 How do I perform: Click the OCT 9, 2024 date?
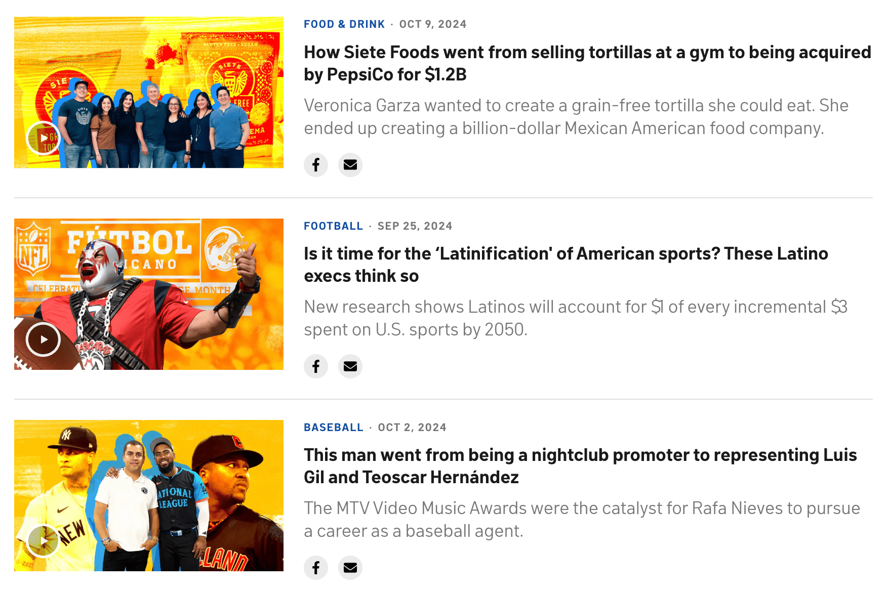click(x=433, y=24)
